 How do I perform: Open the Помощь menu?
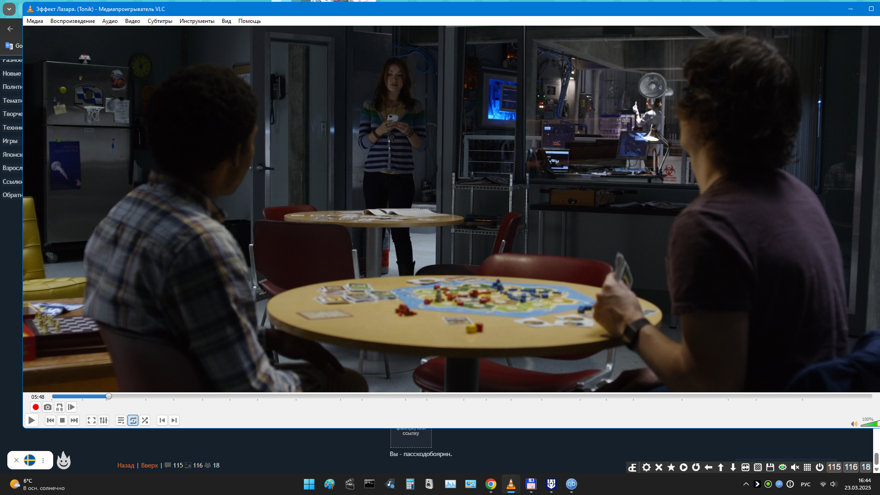coord(249,21)
